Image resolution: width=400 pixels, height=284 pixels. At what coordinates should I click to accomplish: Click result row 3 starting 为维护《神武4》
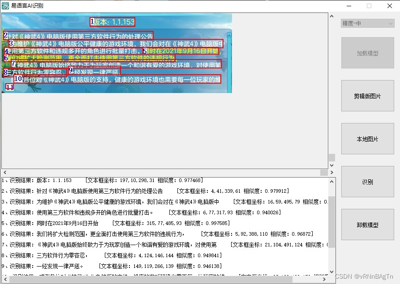(x=165, y=202)
